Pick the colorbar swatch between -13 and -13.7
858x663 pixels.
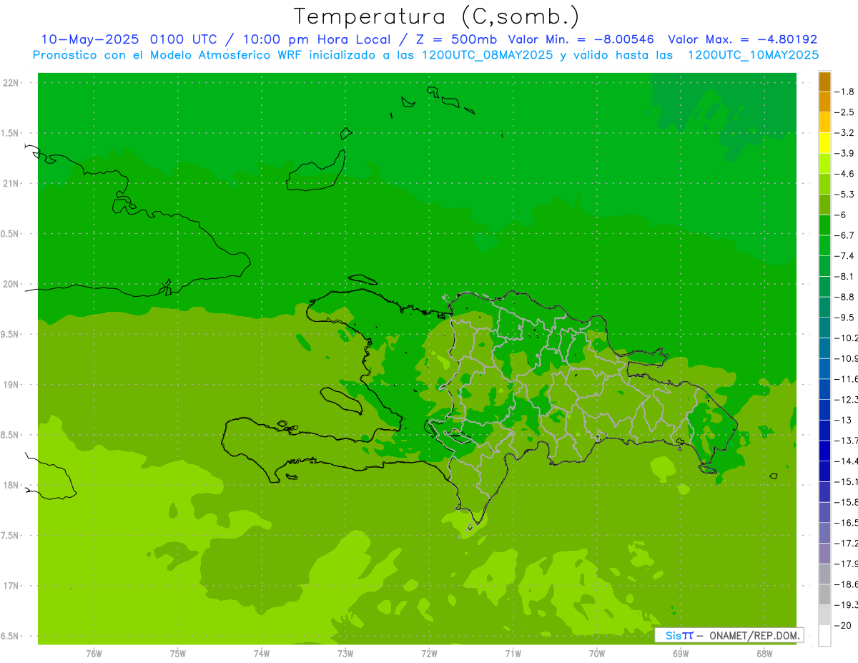coord(824,430)
